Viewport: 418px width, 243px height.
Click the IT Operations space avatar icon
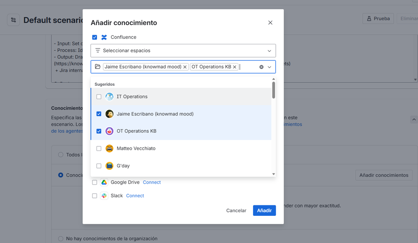pos(109,97)
